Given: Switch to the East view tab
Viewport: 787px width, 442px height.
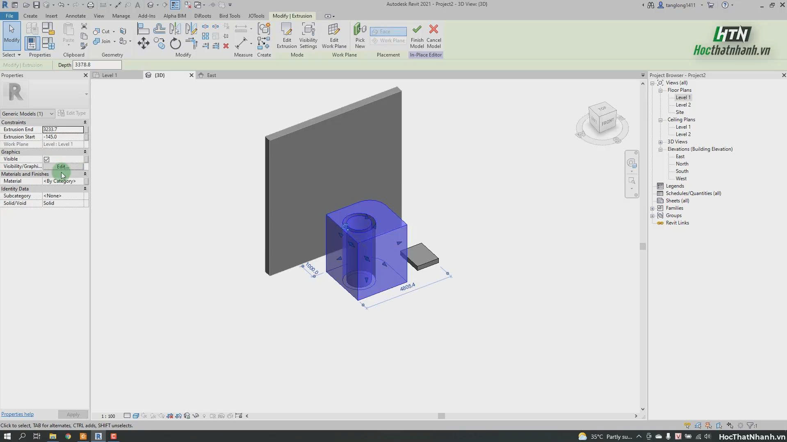Looking at the screenshot, I should click(211, 75).
